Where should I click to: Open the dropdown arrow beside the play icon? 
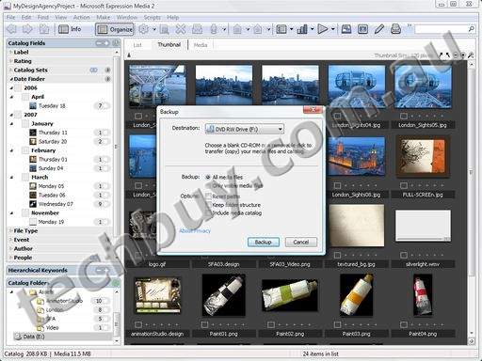[333, 29]
